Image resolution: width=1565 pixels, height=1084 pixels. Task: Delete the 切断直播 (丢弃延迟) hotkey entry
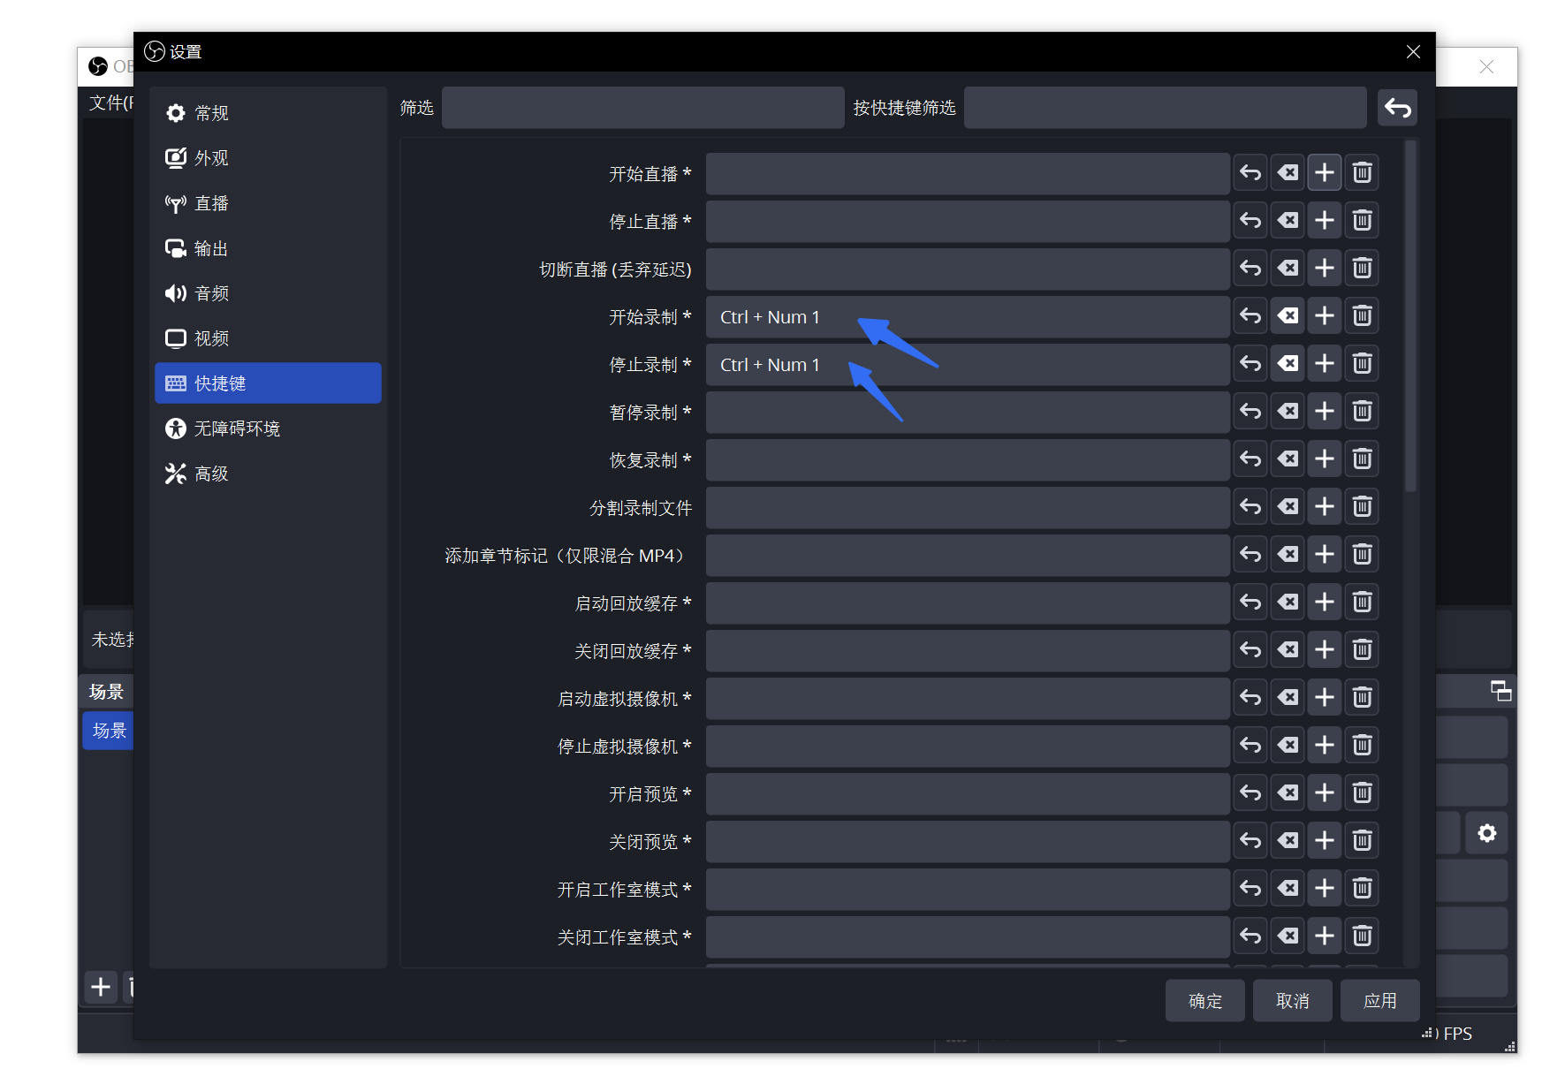pyautogui.click(x=1362, y=269)
